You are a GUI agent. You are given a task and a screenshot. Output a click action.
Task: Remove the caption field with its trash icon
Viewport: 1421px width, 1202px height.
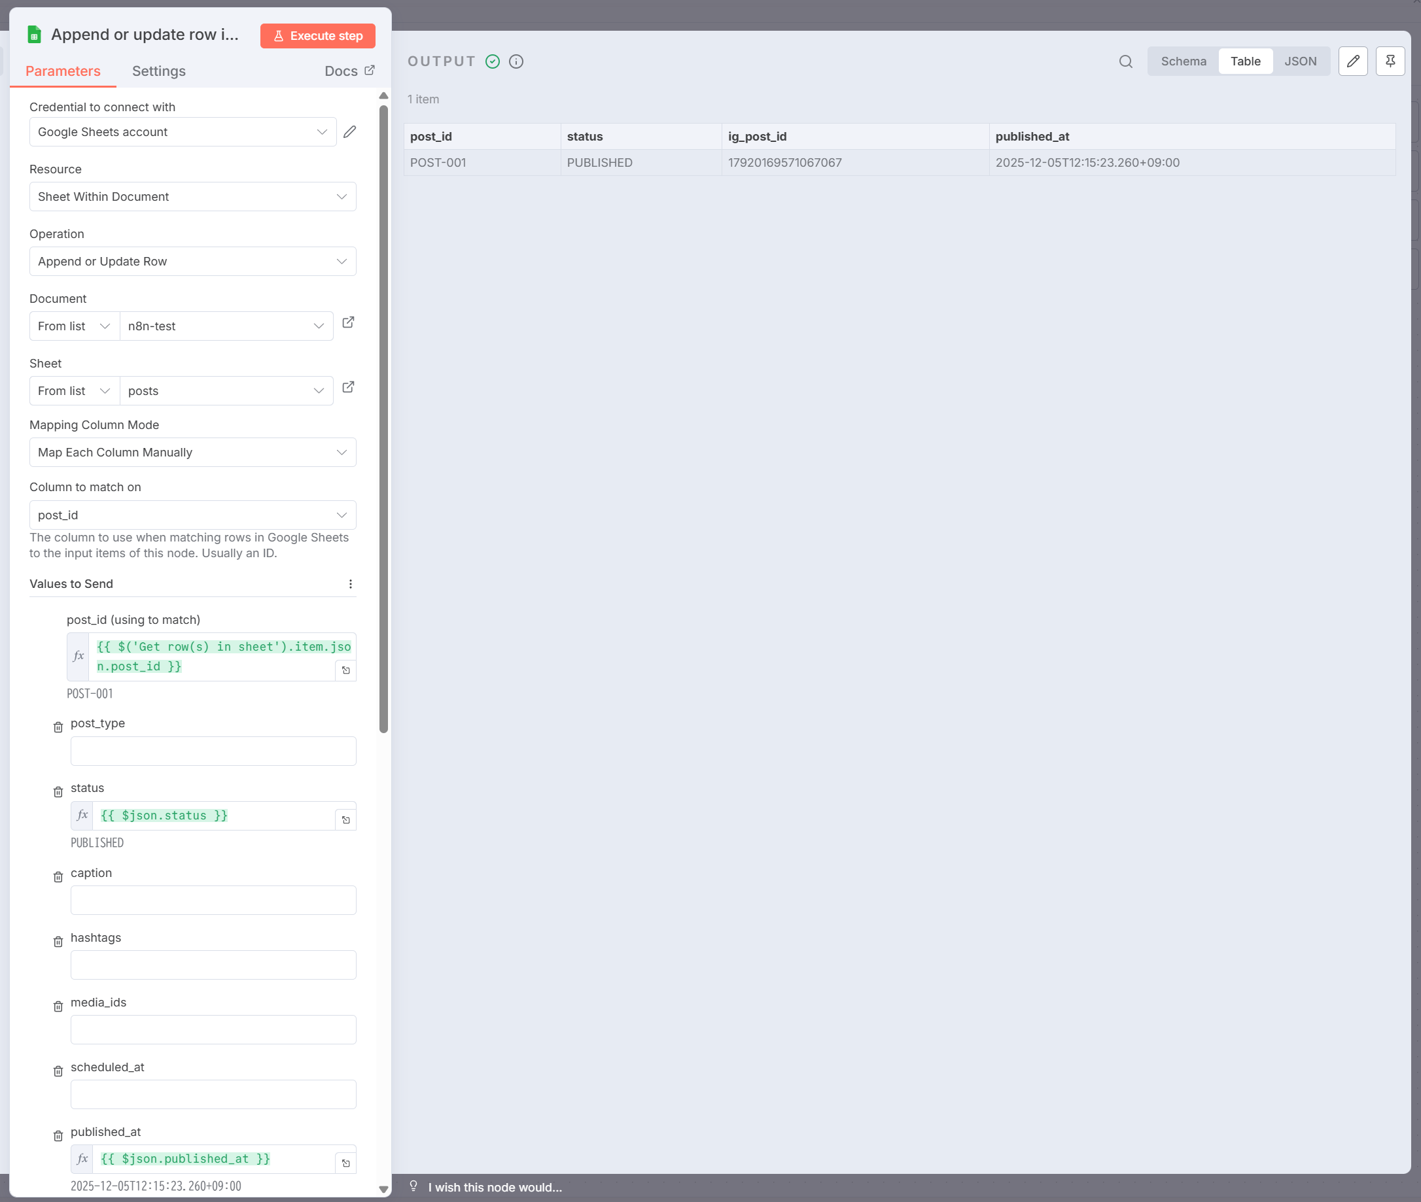point(58,876)
